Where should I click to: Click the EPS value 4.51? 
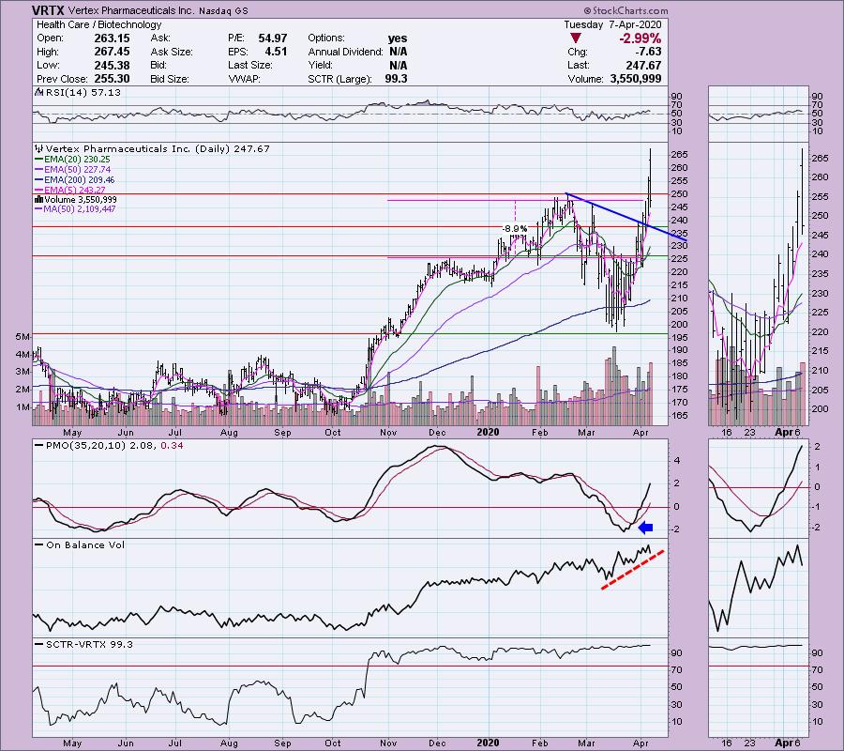tap(276, 52)
